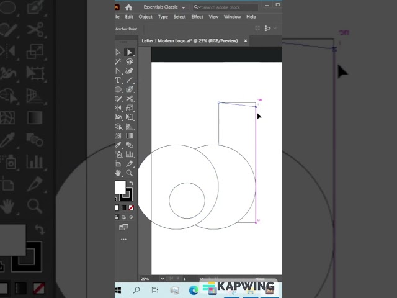This screenshot has width=397, height=298.
Task: Click the Warp tool in the toolbar
Action: coord(118,117)
